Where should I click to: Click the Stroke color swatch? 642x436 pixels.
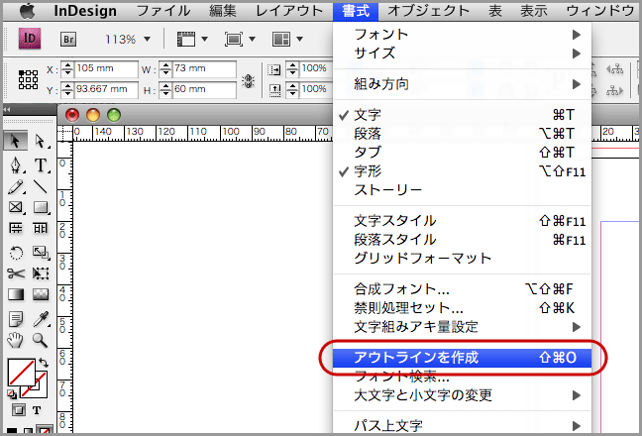click(x=40, y=391)
